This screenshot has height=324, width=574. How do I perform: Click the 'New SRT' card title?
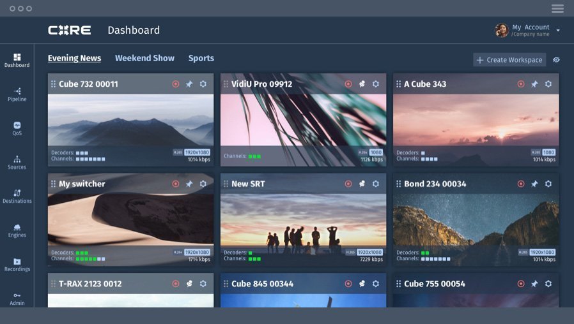point(248,184)
